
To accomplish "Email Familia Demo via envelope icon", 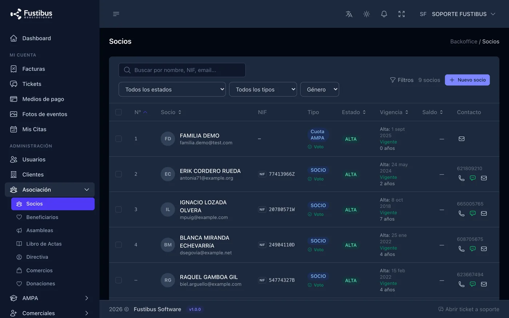I will pos(461,139).
